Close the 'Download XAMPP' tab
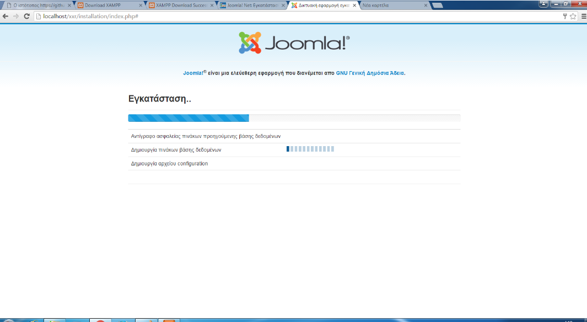587x322 pixels. point(141,6)
